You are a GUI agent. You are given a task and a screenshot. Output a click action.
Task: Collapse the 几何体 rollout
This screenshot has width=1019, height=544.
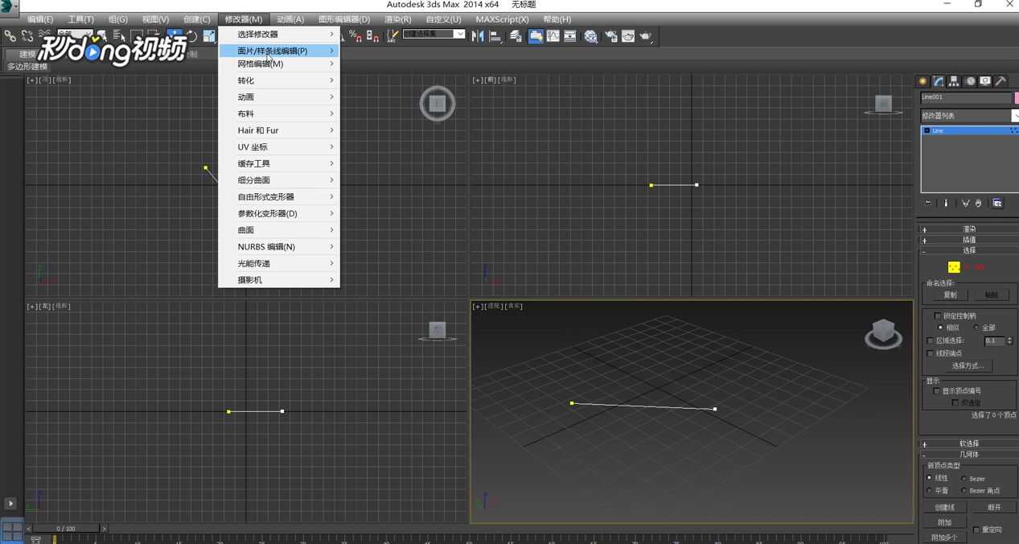tap(969, 454)
